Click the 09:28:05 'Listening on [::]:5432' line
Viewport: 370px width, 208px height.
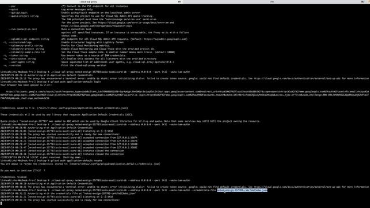pyautogui.click(x=57, y=131)
